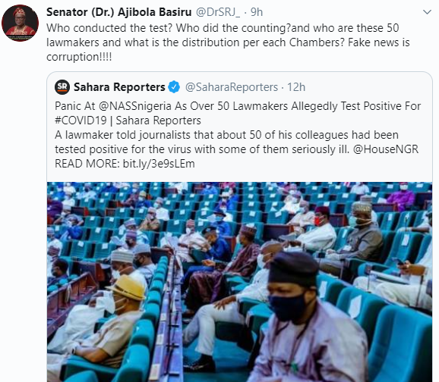Image resolution: width=439 pixels, height=382 pixels.
Task: Open the @SaharaReporters handle
Action: coord(232,87)
